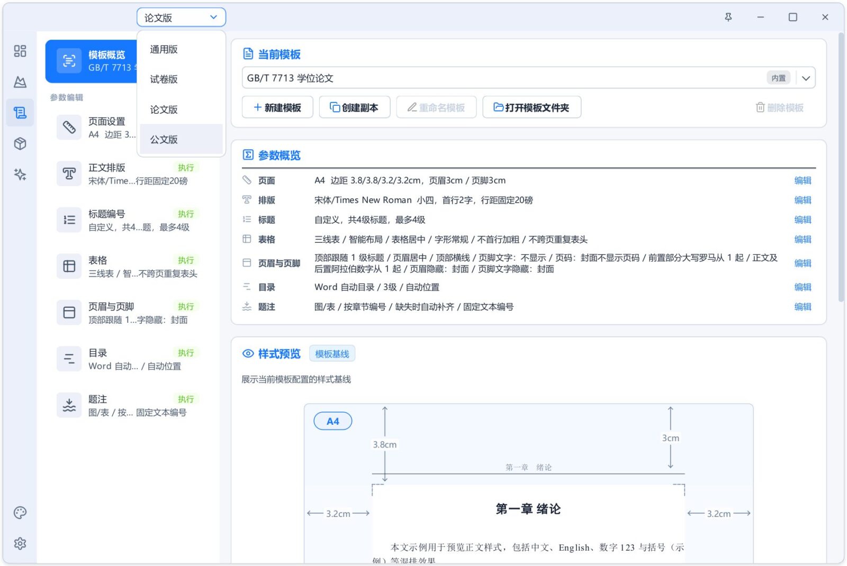
Task: Click the 内置 tag in template field
Action: pyautogui.click(x=778, y=78)
